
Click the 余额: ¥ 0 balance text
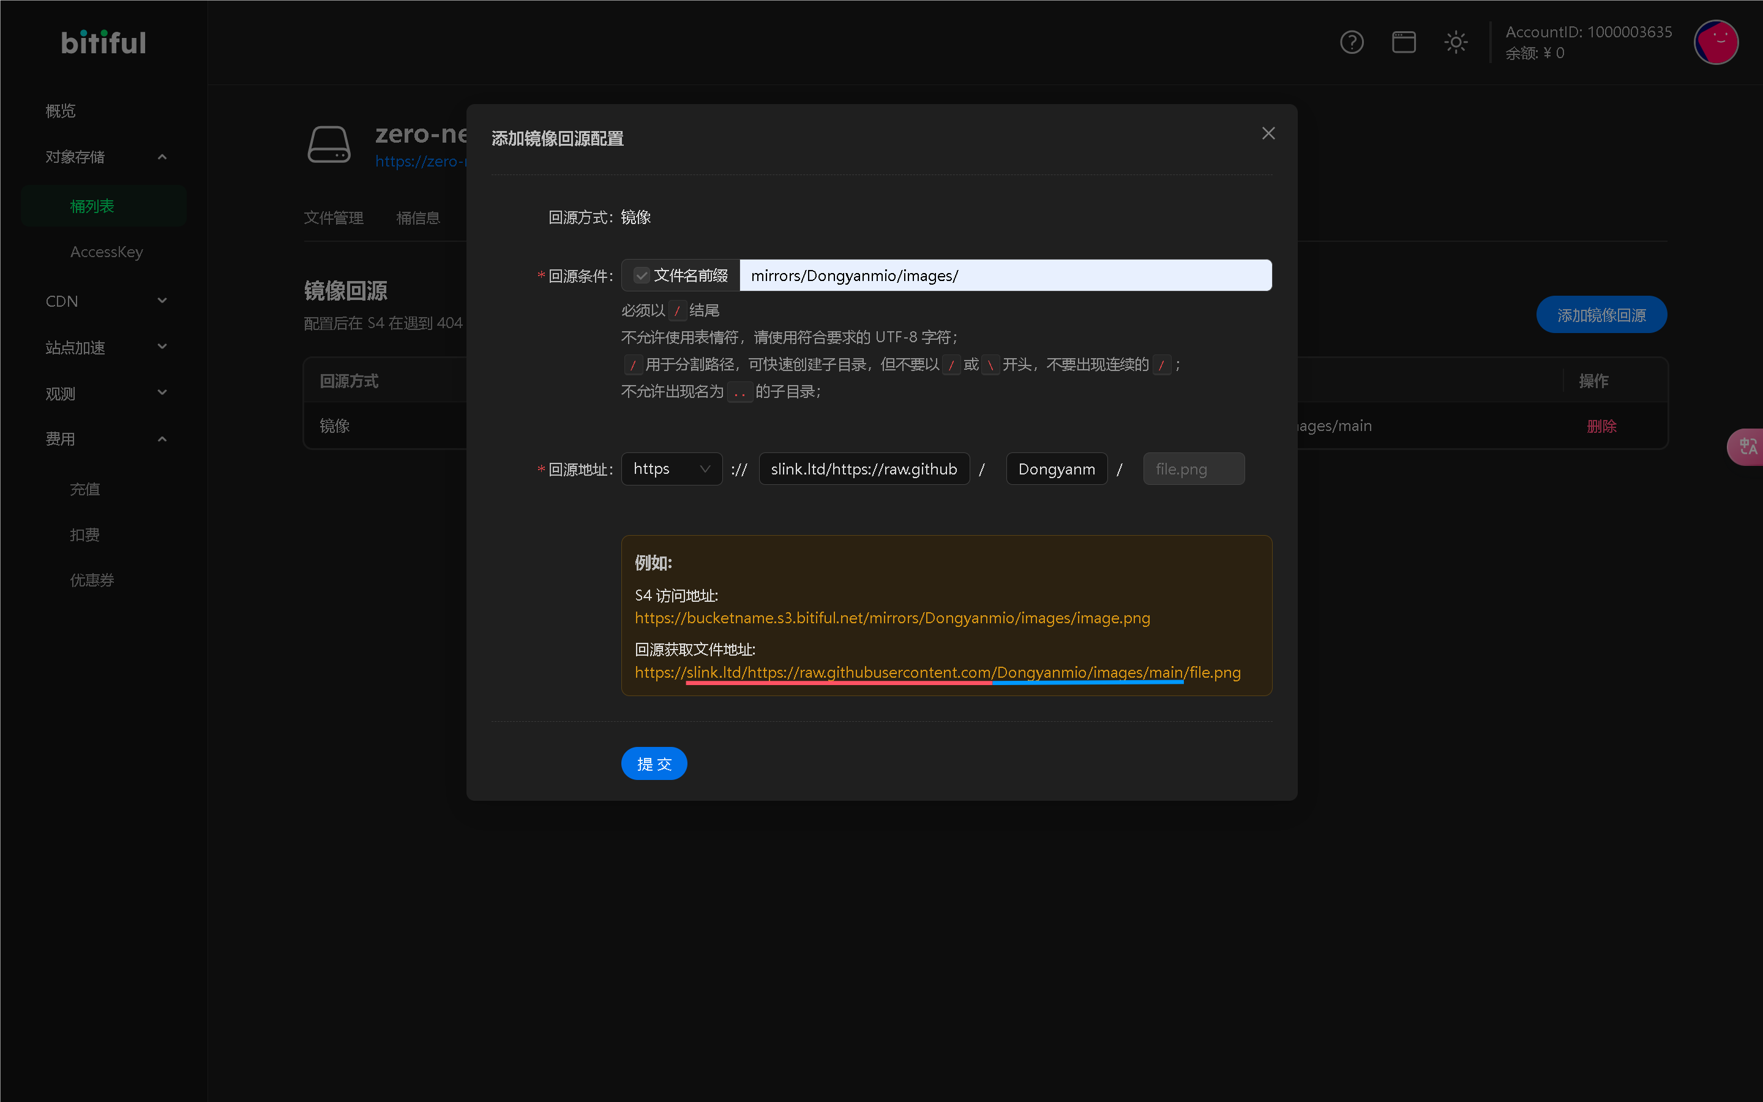pyautogui.click(x=1535, y=53)
